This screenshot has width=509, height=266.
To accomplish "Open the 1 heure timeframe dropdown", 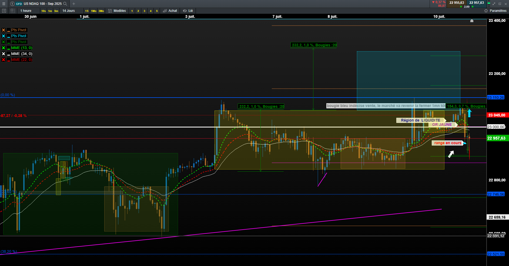I will (x=26, y=11).
